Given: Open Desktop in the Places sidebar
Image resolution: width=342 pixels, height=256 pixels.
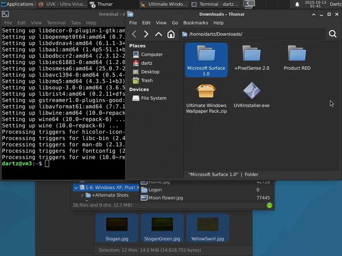Looking at the screenshot, I should [146, 72].
